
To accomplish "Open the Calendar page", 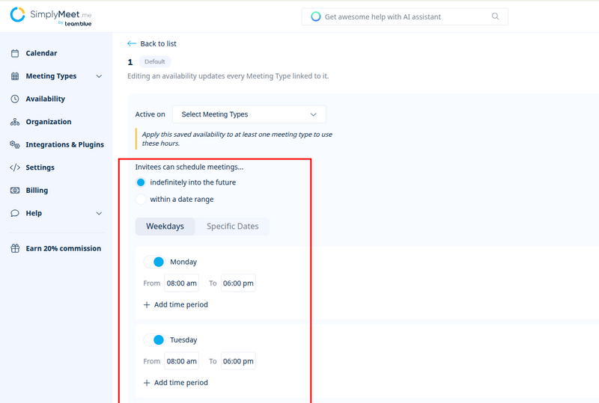I will [x=41, y=53].
